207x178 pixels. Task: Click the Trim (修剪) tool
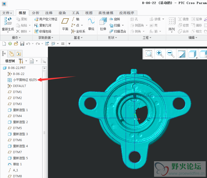point(183,25)
